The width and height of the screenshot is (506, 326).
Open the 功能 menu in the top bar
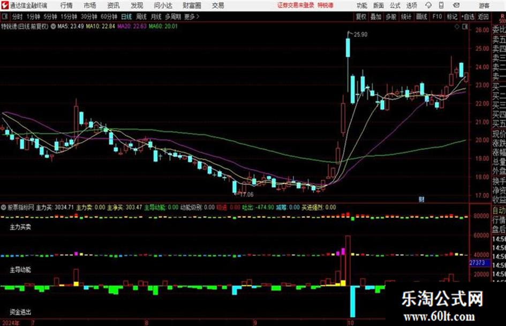tap(362, 5)
